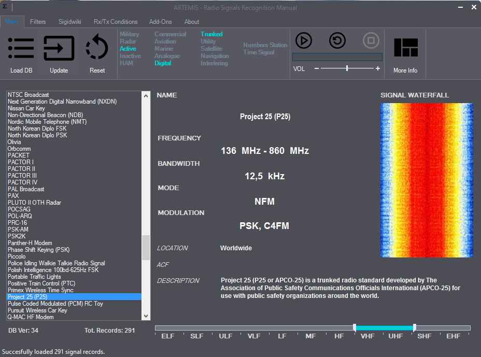Screen dimensions: 481x357
Task: Toggle the Satellite filter
Action: point(211,49)
